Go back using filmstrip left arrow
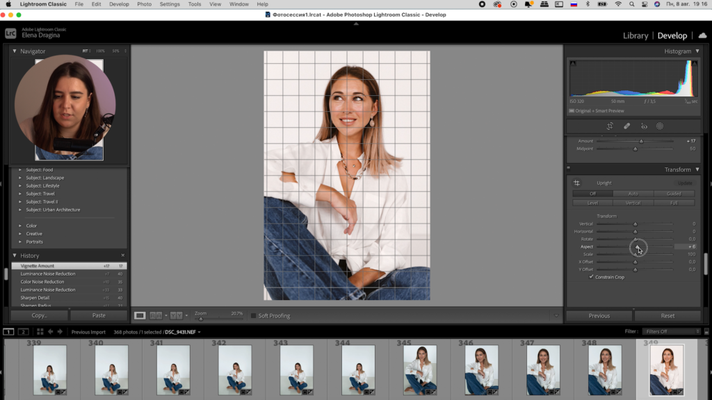This screenshot has width=712, height=400. [50, 332]
